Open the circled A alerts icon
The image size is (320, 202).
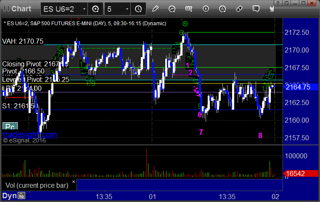coord(222,9)
